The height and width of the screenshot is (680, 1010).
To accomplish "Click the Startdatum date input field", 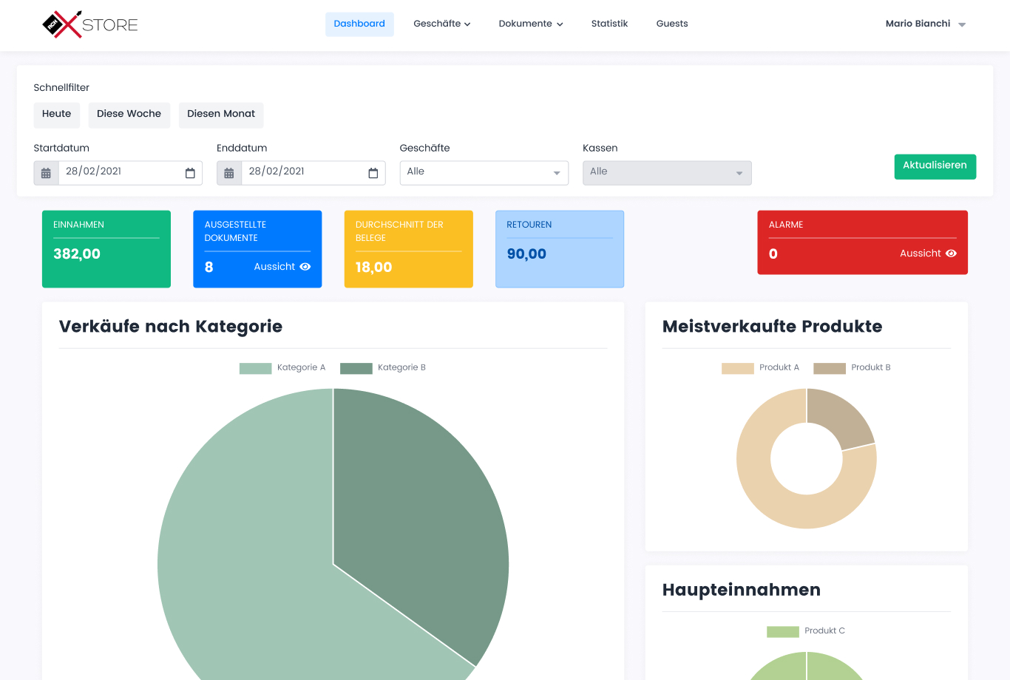I will (x=130, y=173).
